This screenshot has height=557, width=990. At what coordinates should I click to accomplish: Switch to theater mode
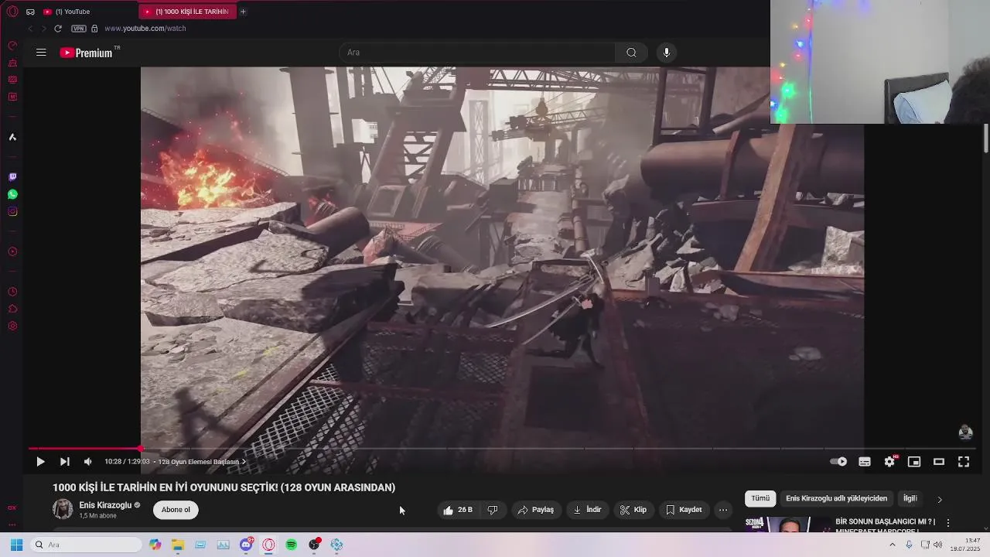[x=939, y=462]
